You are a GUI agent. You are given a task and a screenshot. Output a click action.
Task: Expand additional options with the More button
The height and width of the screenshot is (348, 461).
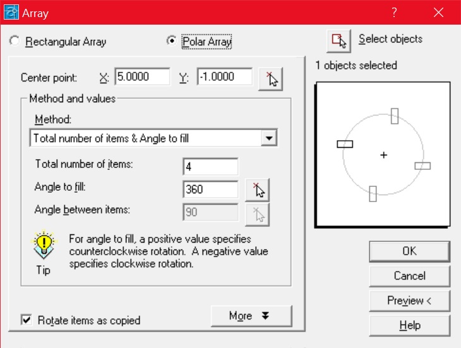[251, 316]
